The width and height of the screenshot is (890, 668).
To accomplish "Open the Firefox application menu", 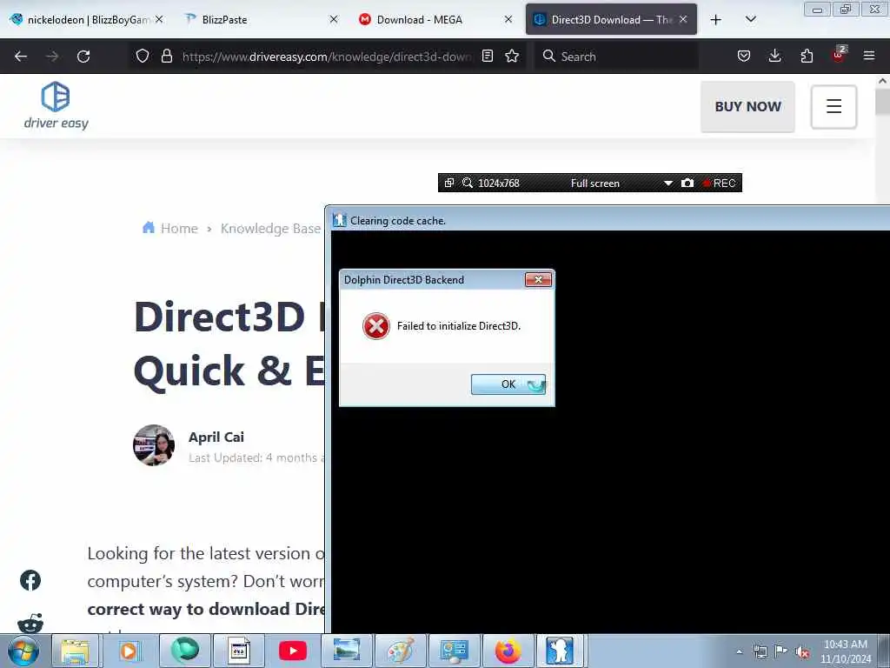I will [869, 56].
